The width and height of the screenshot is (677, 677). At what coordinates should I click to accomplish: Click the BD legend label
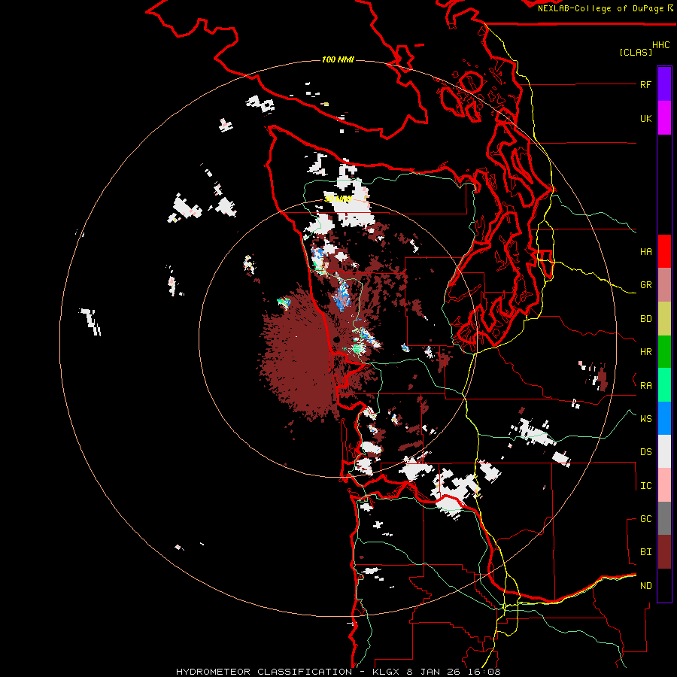(x=645, y=319)
